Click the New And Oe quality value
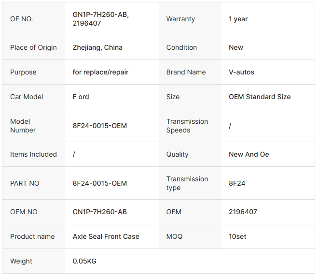The width and height of the screenshot is (319, 278). 249,154
